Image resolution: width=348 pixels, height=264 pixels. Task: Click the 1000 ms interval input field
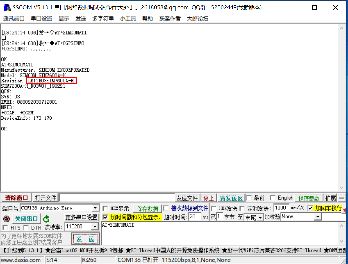(281, 208)
